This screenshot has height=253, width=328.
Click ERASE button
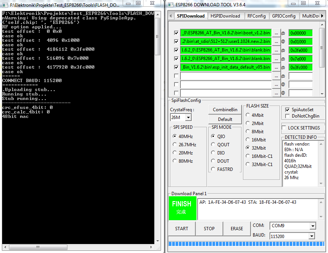click(237, 229)
